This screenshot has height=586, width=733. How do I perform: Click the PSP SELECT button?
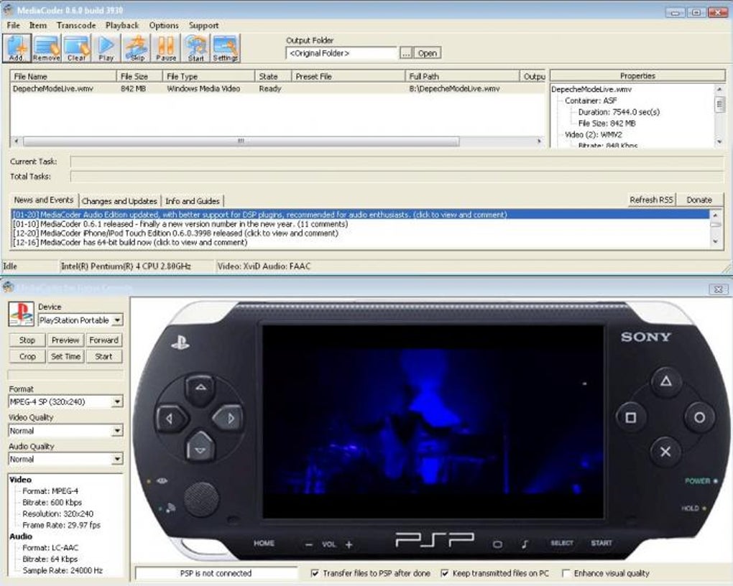click(562, 543)
